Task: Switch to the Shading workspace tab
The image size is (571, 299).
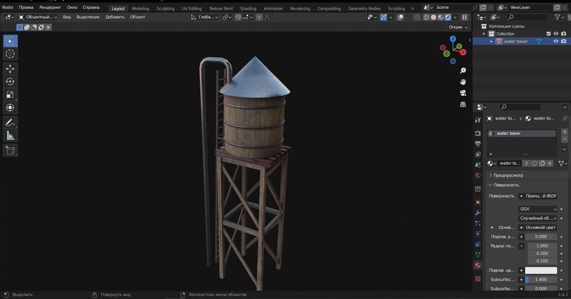Action: pos(248,8)
